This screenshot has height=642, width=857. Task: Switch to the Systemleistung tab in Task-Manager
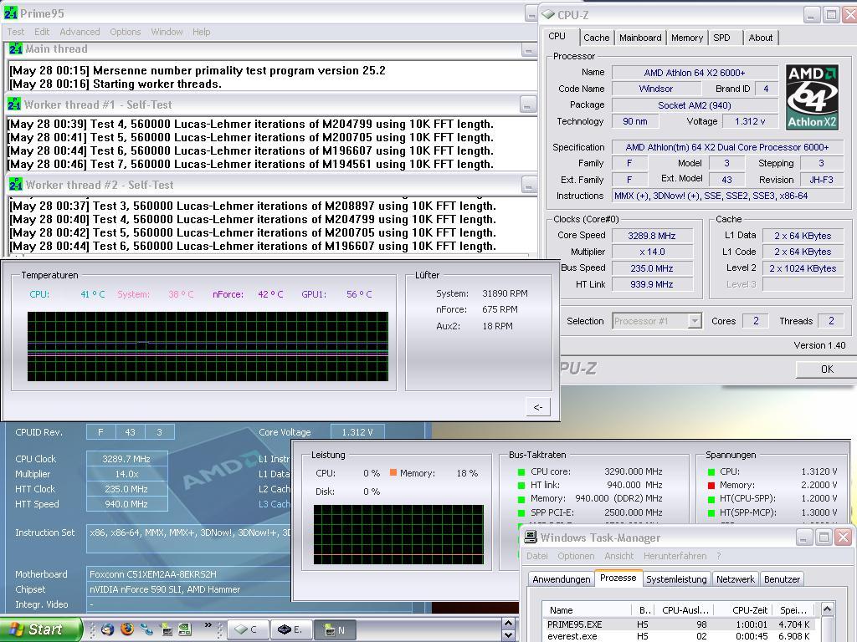pos(676,579)
